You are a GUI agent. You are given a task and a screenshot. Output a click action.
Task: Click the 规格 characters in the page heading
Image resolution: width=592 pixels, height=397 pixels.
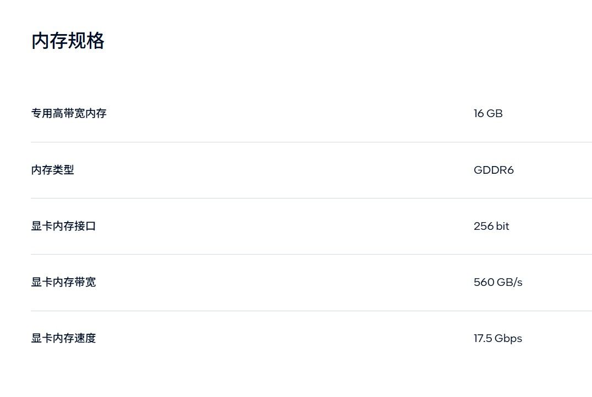[x=86, y=41]
